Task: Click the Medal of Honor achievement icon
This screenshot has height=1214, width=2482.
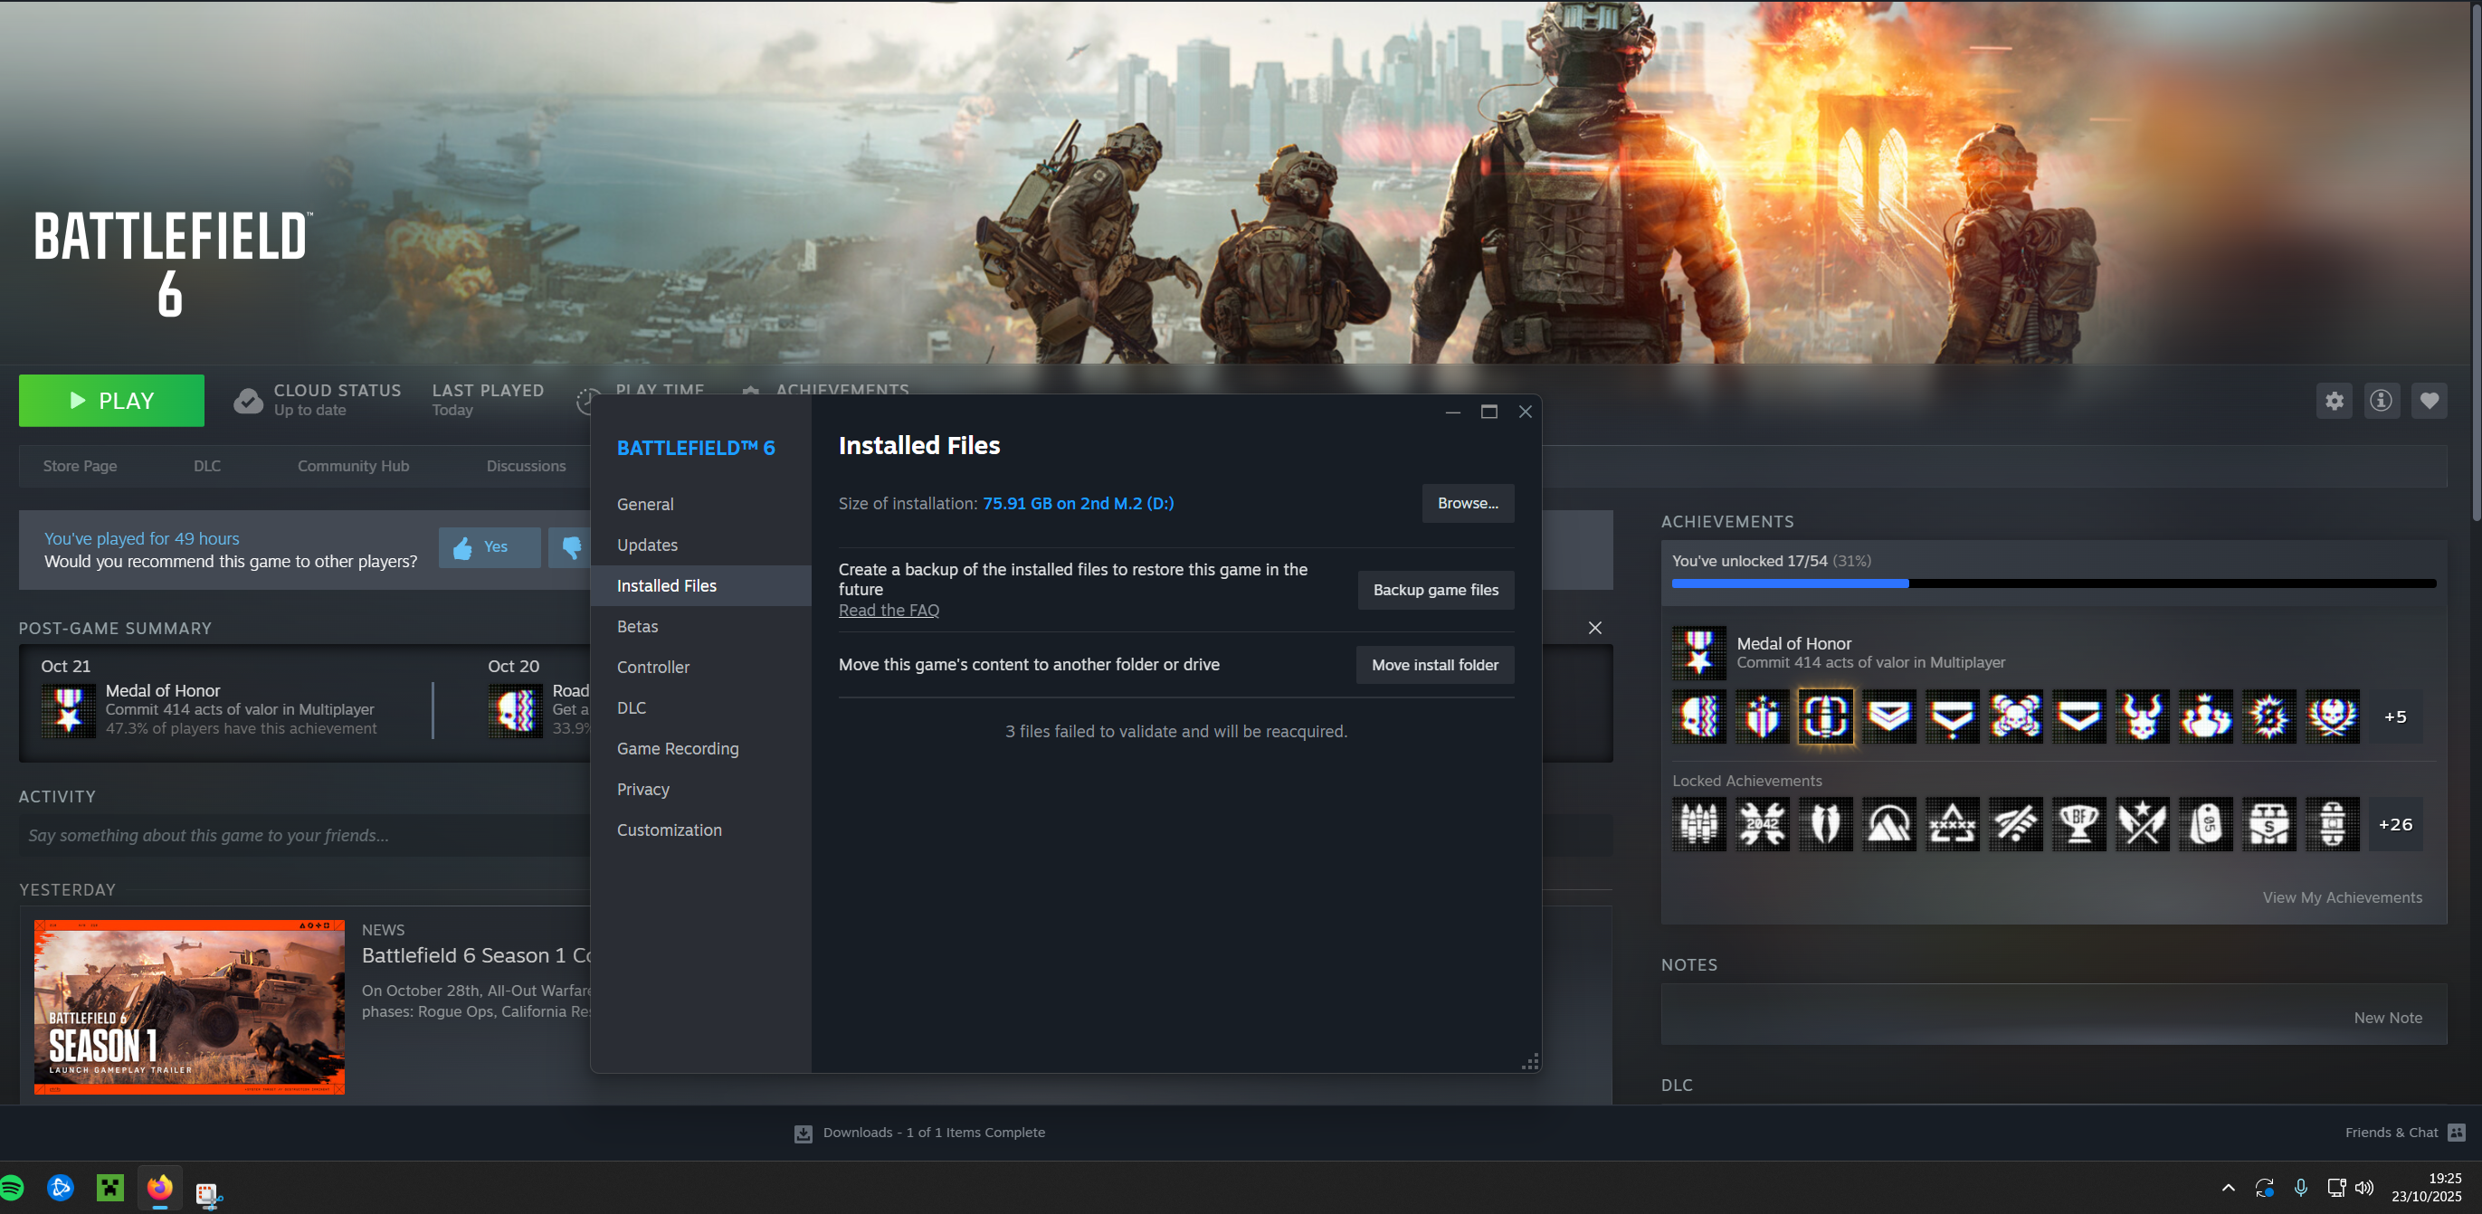Action: coord(1698,652)
